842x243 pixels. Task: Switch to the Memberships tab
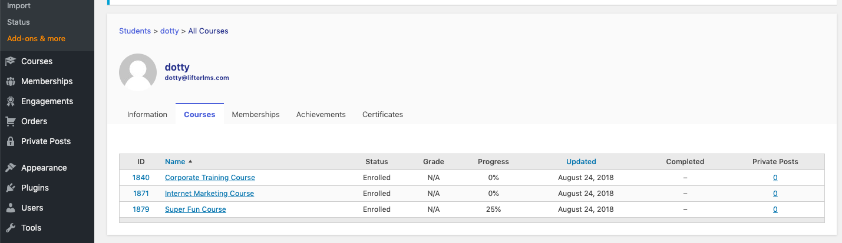pyautogui.click(x=256, y=114)
